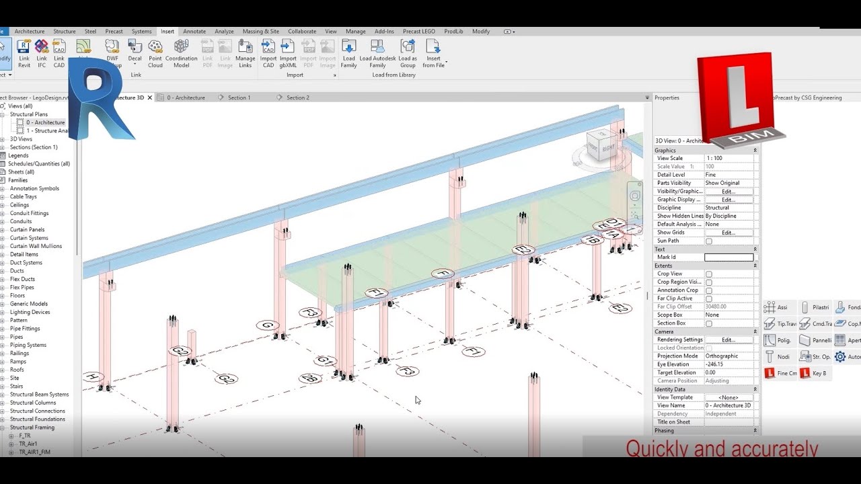This screenshot has width=861, height=484.
Task: Click the Fine Cm button in the Precast palette
Action: click(x=780, y=373)
